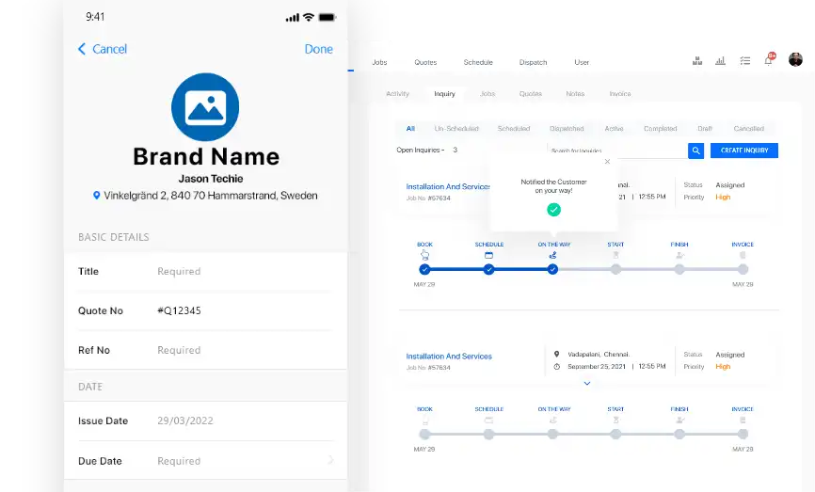The image size is (815, 492).
Task: Click the Invoice icon in Vadapalani inquiry timeline
Action: (743, 421)
